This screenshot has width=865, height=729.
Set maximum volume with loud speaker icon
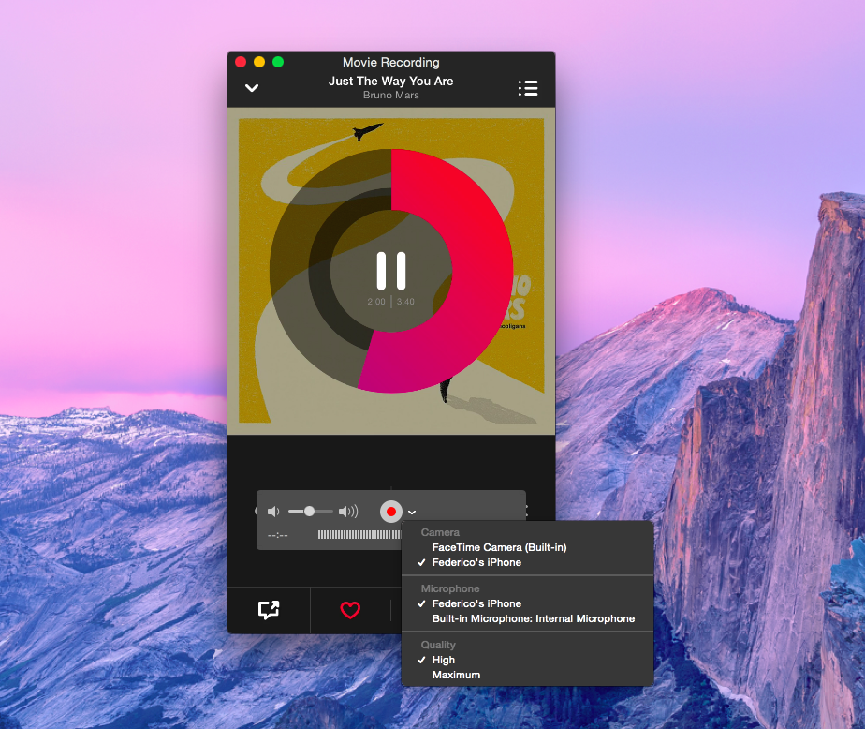coord(348,512)
